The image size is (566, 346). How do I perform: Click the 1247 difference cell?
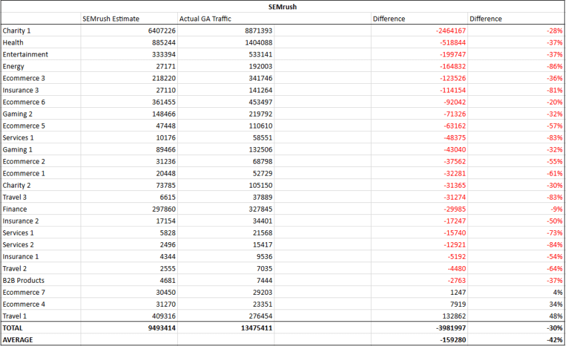tap(419, 293)
